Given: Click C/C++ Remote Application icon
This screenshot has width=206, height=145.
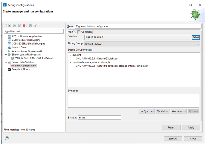Looking at the screenshot, I should coord(9,36).
